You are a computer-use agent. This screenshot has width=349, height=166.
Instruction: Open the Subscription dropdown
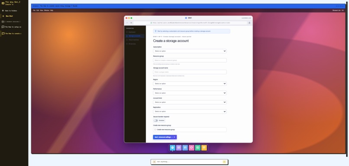tap(190, 51)
